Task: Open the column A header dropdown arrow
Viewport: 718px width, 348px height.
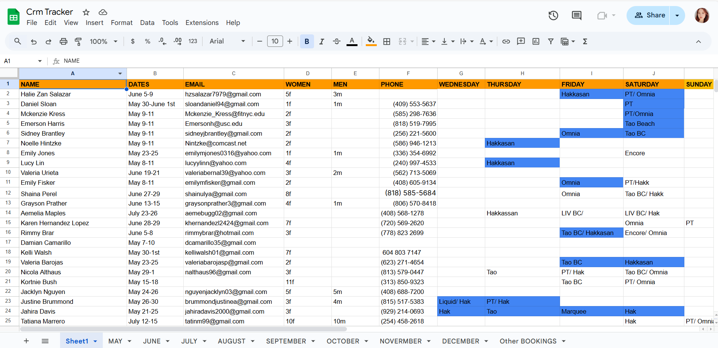Action: click(120, 74)
